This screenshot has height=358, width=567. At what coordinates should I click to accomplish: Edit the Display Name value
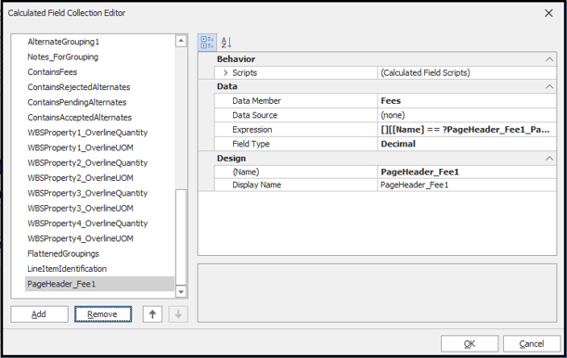point(467,185)
